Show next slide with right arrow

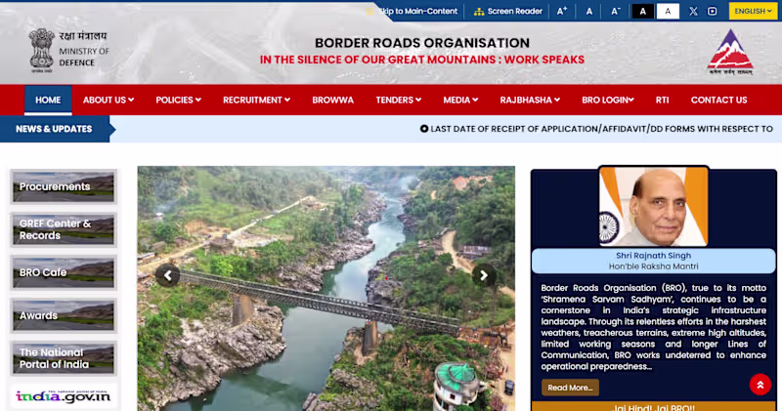click(x=484, y=275)
